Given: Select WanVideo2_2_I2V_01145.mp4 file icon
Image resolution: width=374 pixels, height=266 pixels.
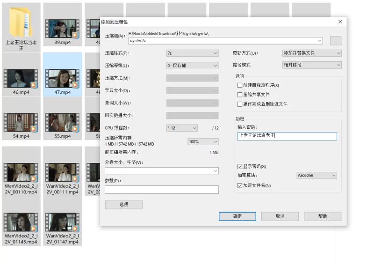Looking at the screenshot, I should [21, 222].
